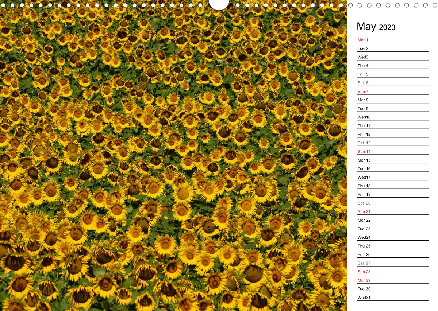Select the 'May 2023' month heading
Image resolution: width=438 pixels, height=311 pixels.
tap(376, 27)
